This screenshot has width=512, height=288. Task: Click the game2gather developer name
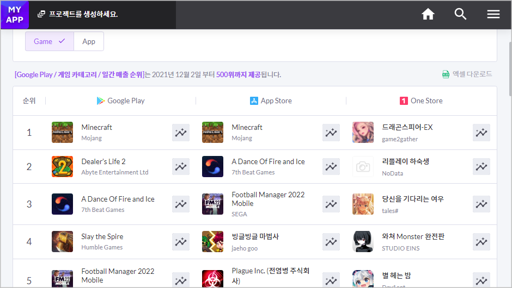pyautogui.click(x=400, y=139)
